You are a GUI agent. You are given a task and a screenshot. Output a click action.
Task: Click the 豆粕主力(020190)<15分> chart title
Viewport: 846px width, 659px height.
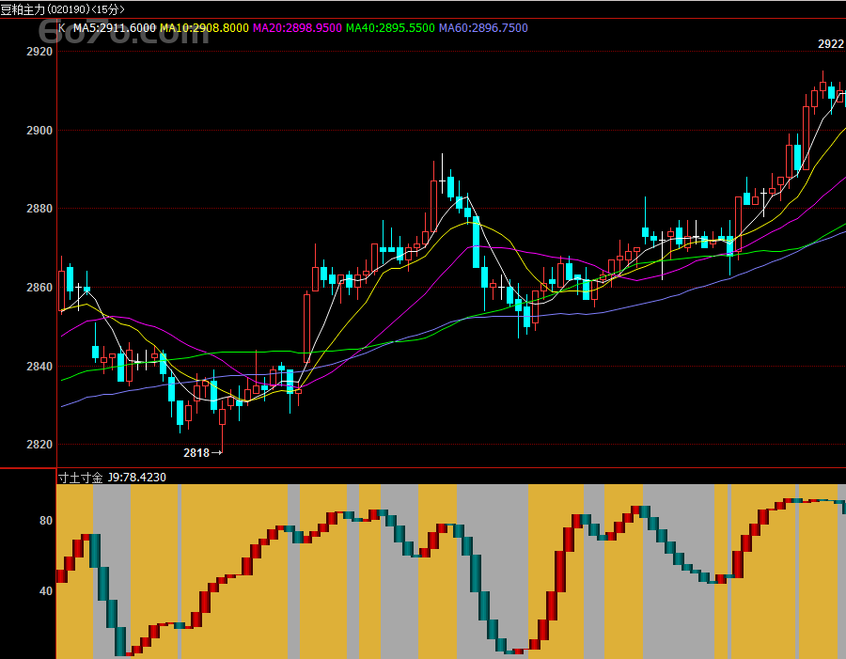click(x=62, y=9)
